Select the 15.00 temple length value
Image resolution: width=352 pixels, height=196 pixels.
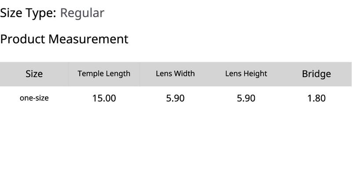[104, 98]
